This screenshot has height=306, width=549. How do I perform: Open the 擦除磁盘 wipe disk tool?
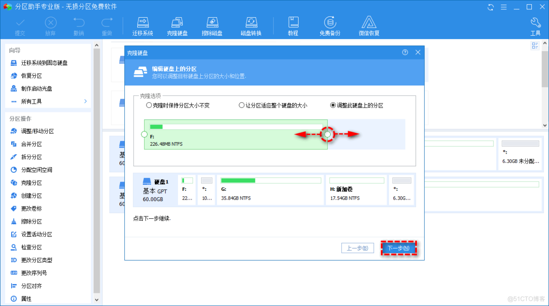[212, 26]
